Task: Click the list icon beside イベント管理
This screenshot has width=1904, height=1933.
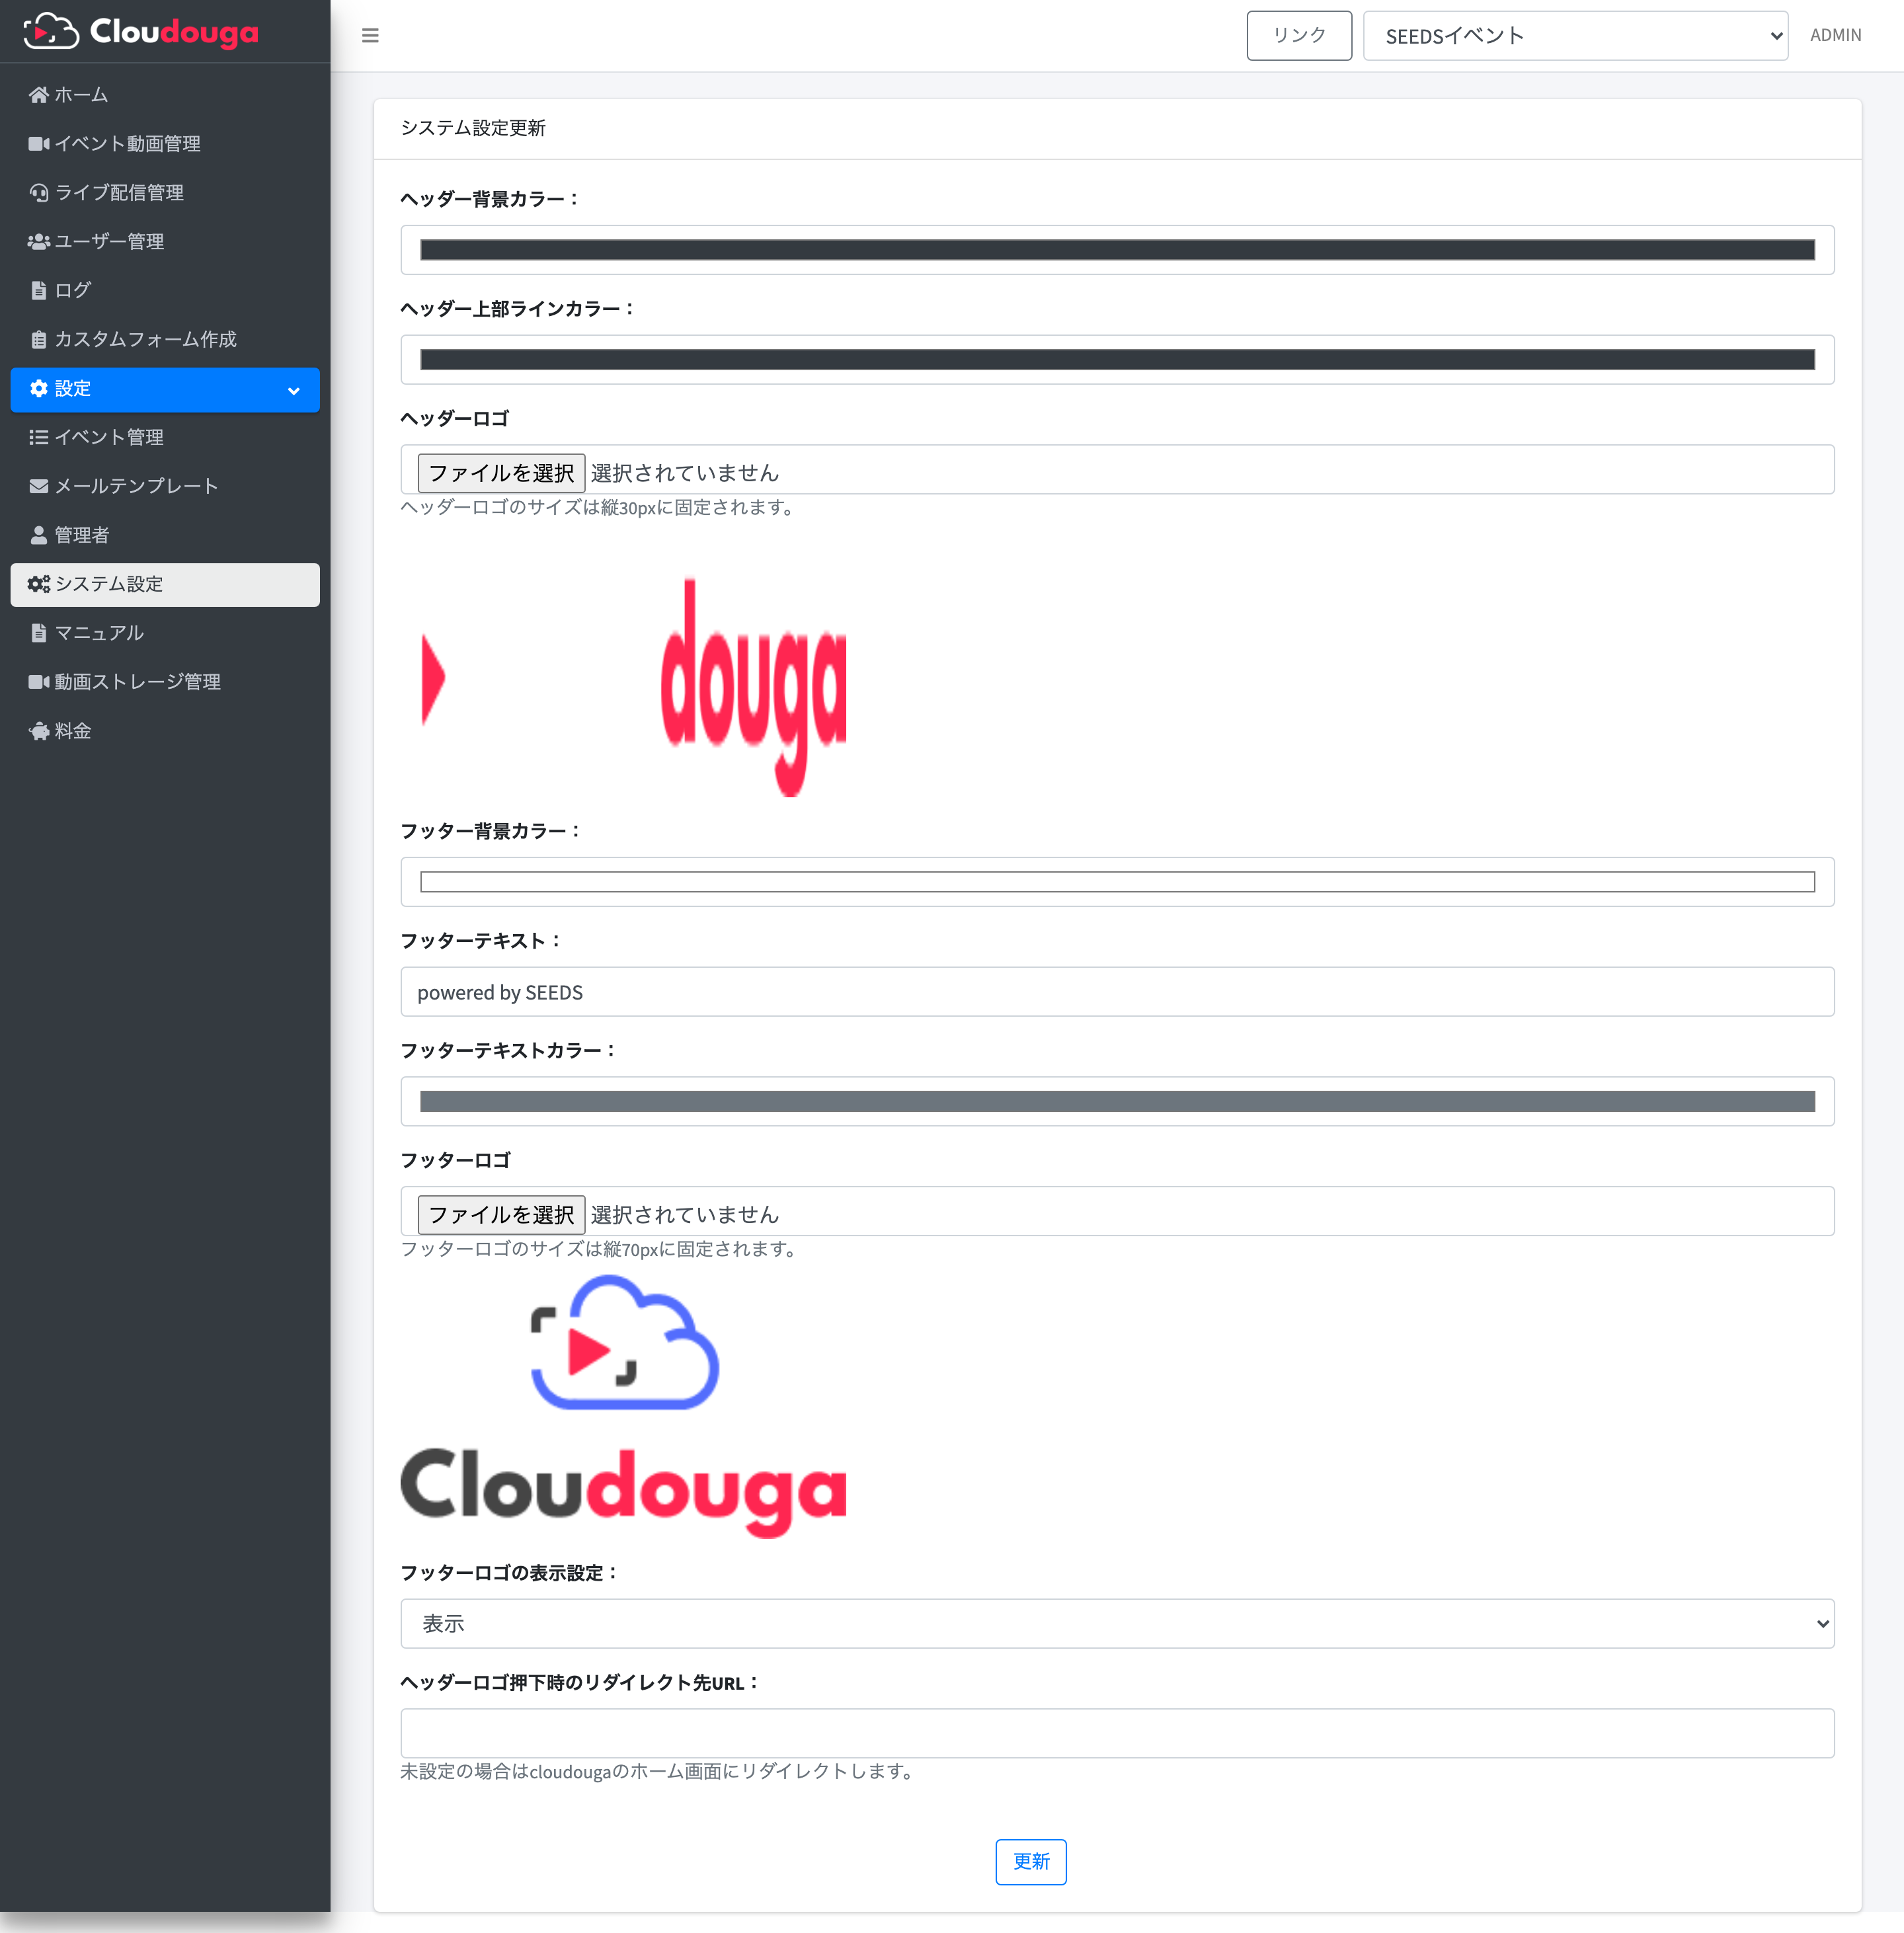Action: click(38, 437)
